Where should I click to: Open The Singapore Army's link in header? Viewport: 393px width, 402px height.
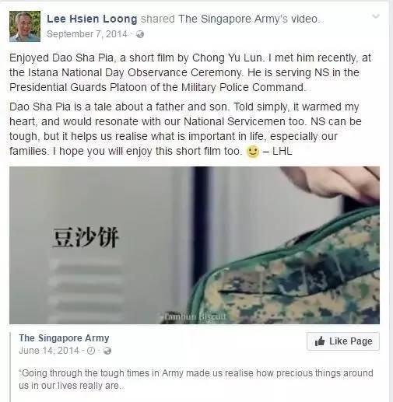(x=233, y=19)
